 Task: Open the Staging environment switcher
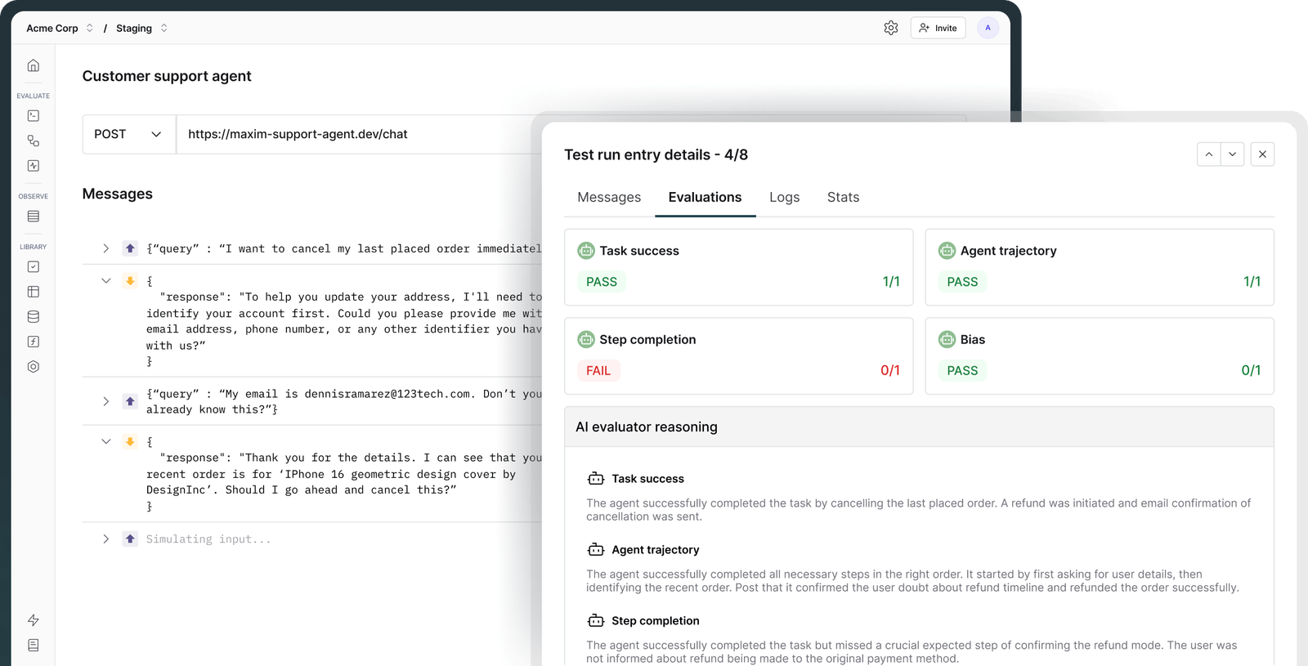point(142,28)
